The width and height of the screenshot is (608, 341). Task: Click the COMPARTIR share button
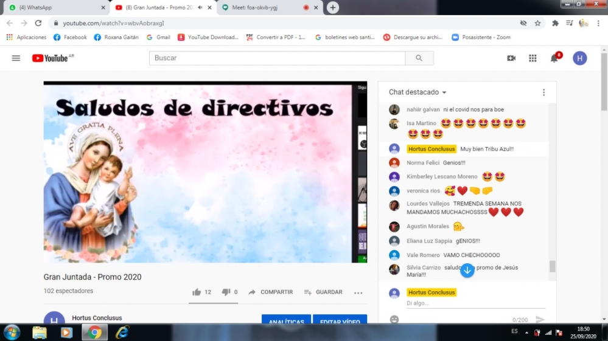point(271,292)
